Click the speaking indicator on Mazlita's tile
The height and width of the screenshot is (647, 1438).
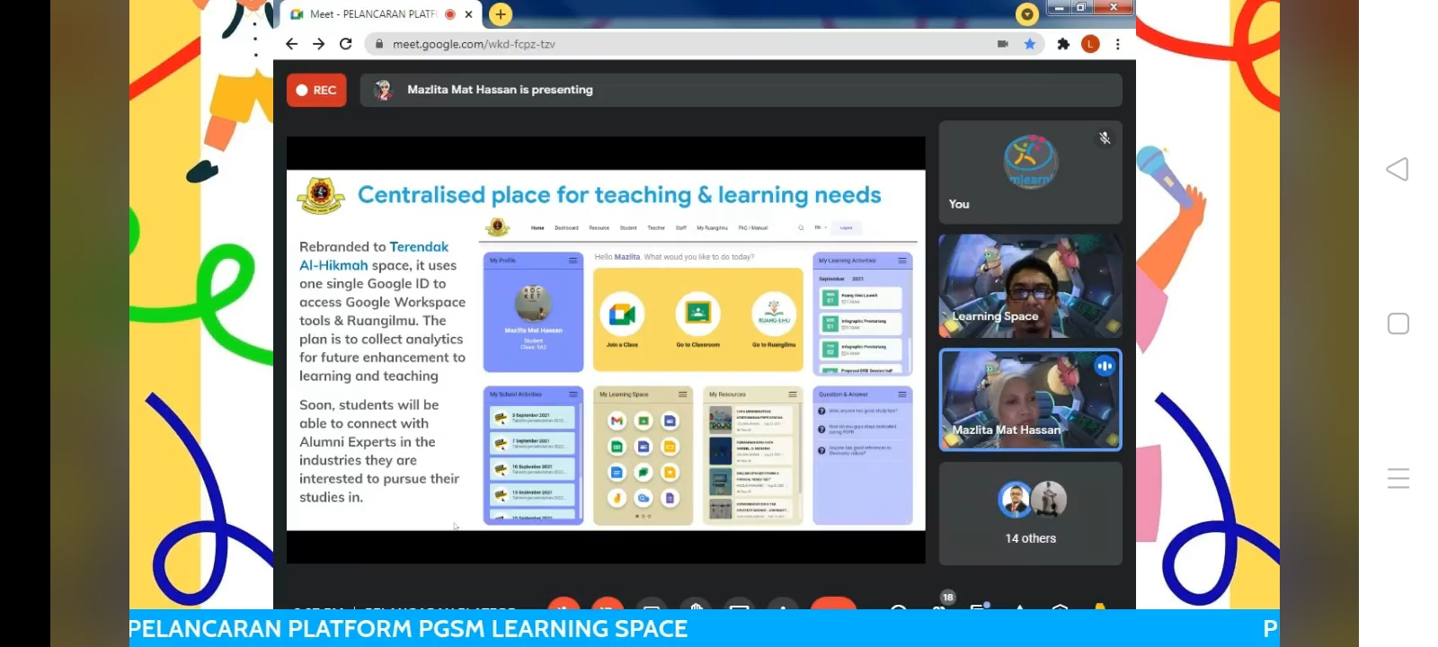(1105, 366)
